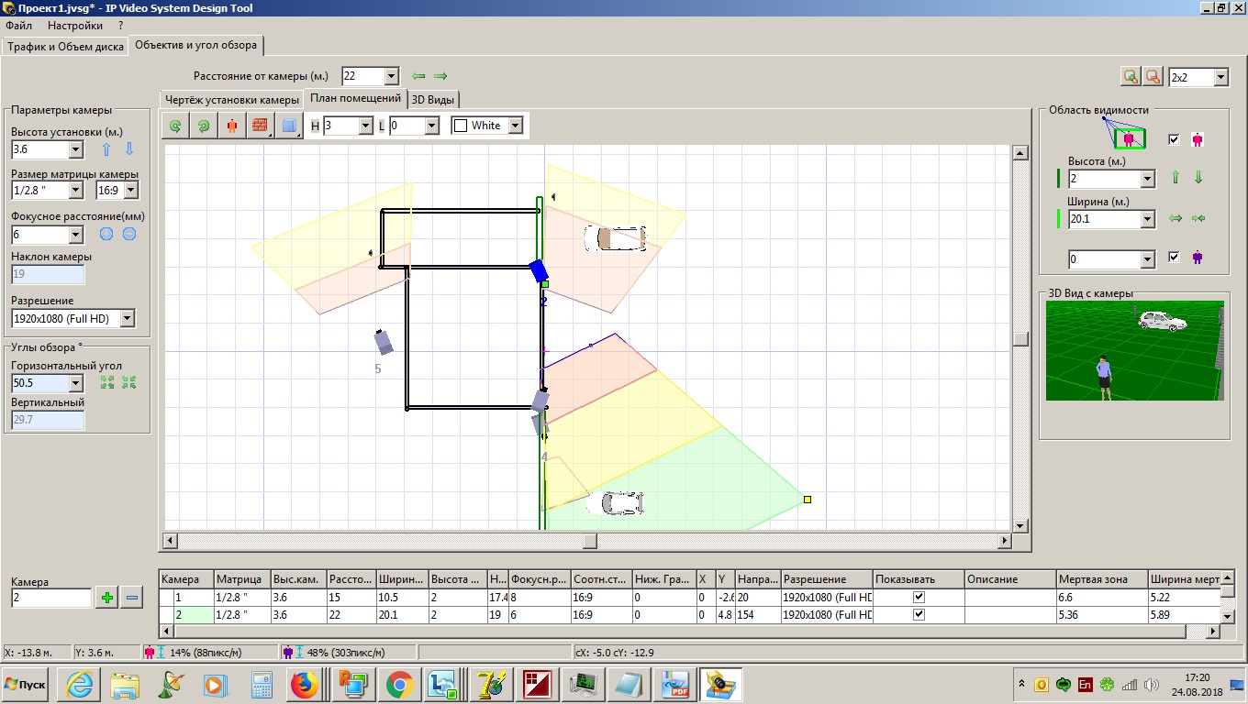This screenshot has width=1248, height=704.
Task: Select the blue 3D box tool
Action: pyautogui.click(x=289, y=126)
